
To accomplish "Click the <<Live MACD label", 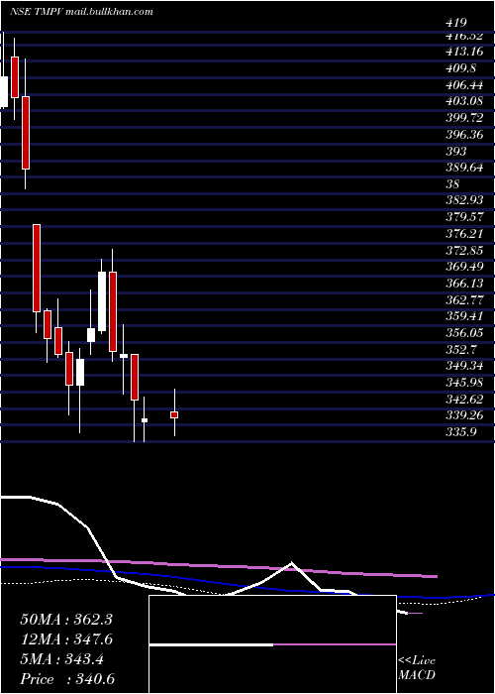I will (x=417, y=668).
